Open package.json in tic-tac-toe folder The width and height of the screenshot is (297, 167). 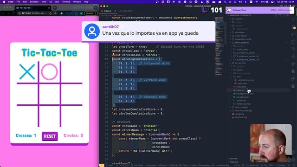pos(242,97)
